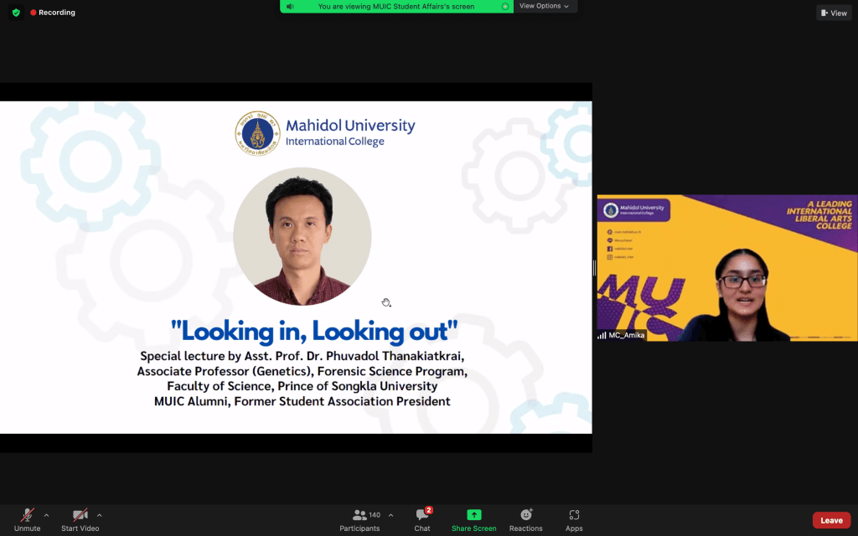Expand the arrow next to Participants

pos(390,515)
